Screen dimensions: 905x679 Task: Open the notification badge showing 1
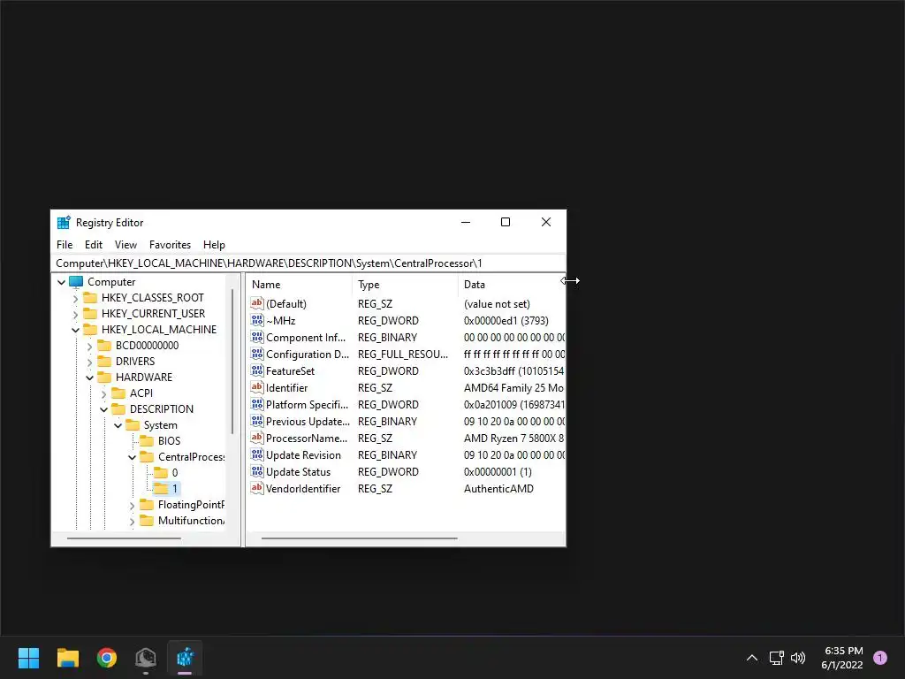pos(880,658)
